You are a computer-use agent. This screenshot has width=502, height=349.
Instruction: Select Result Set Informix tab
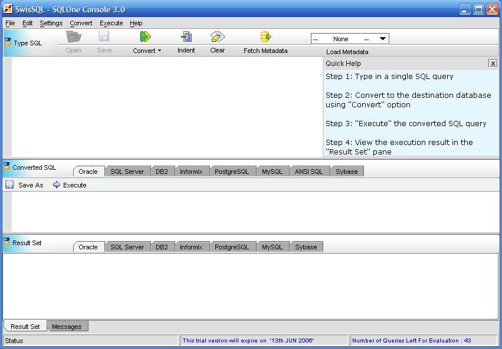192,247
